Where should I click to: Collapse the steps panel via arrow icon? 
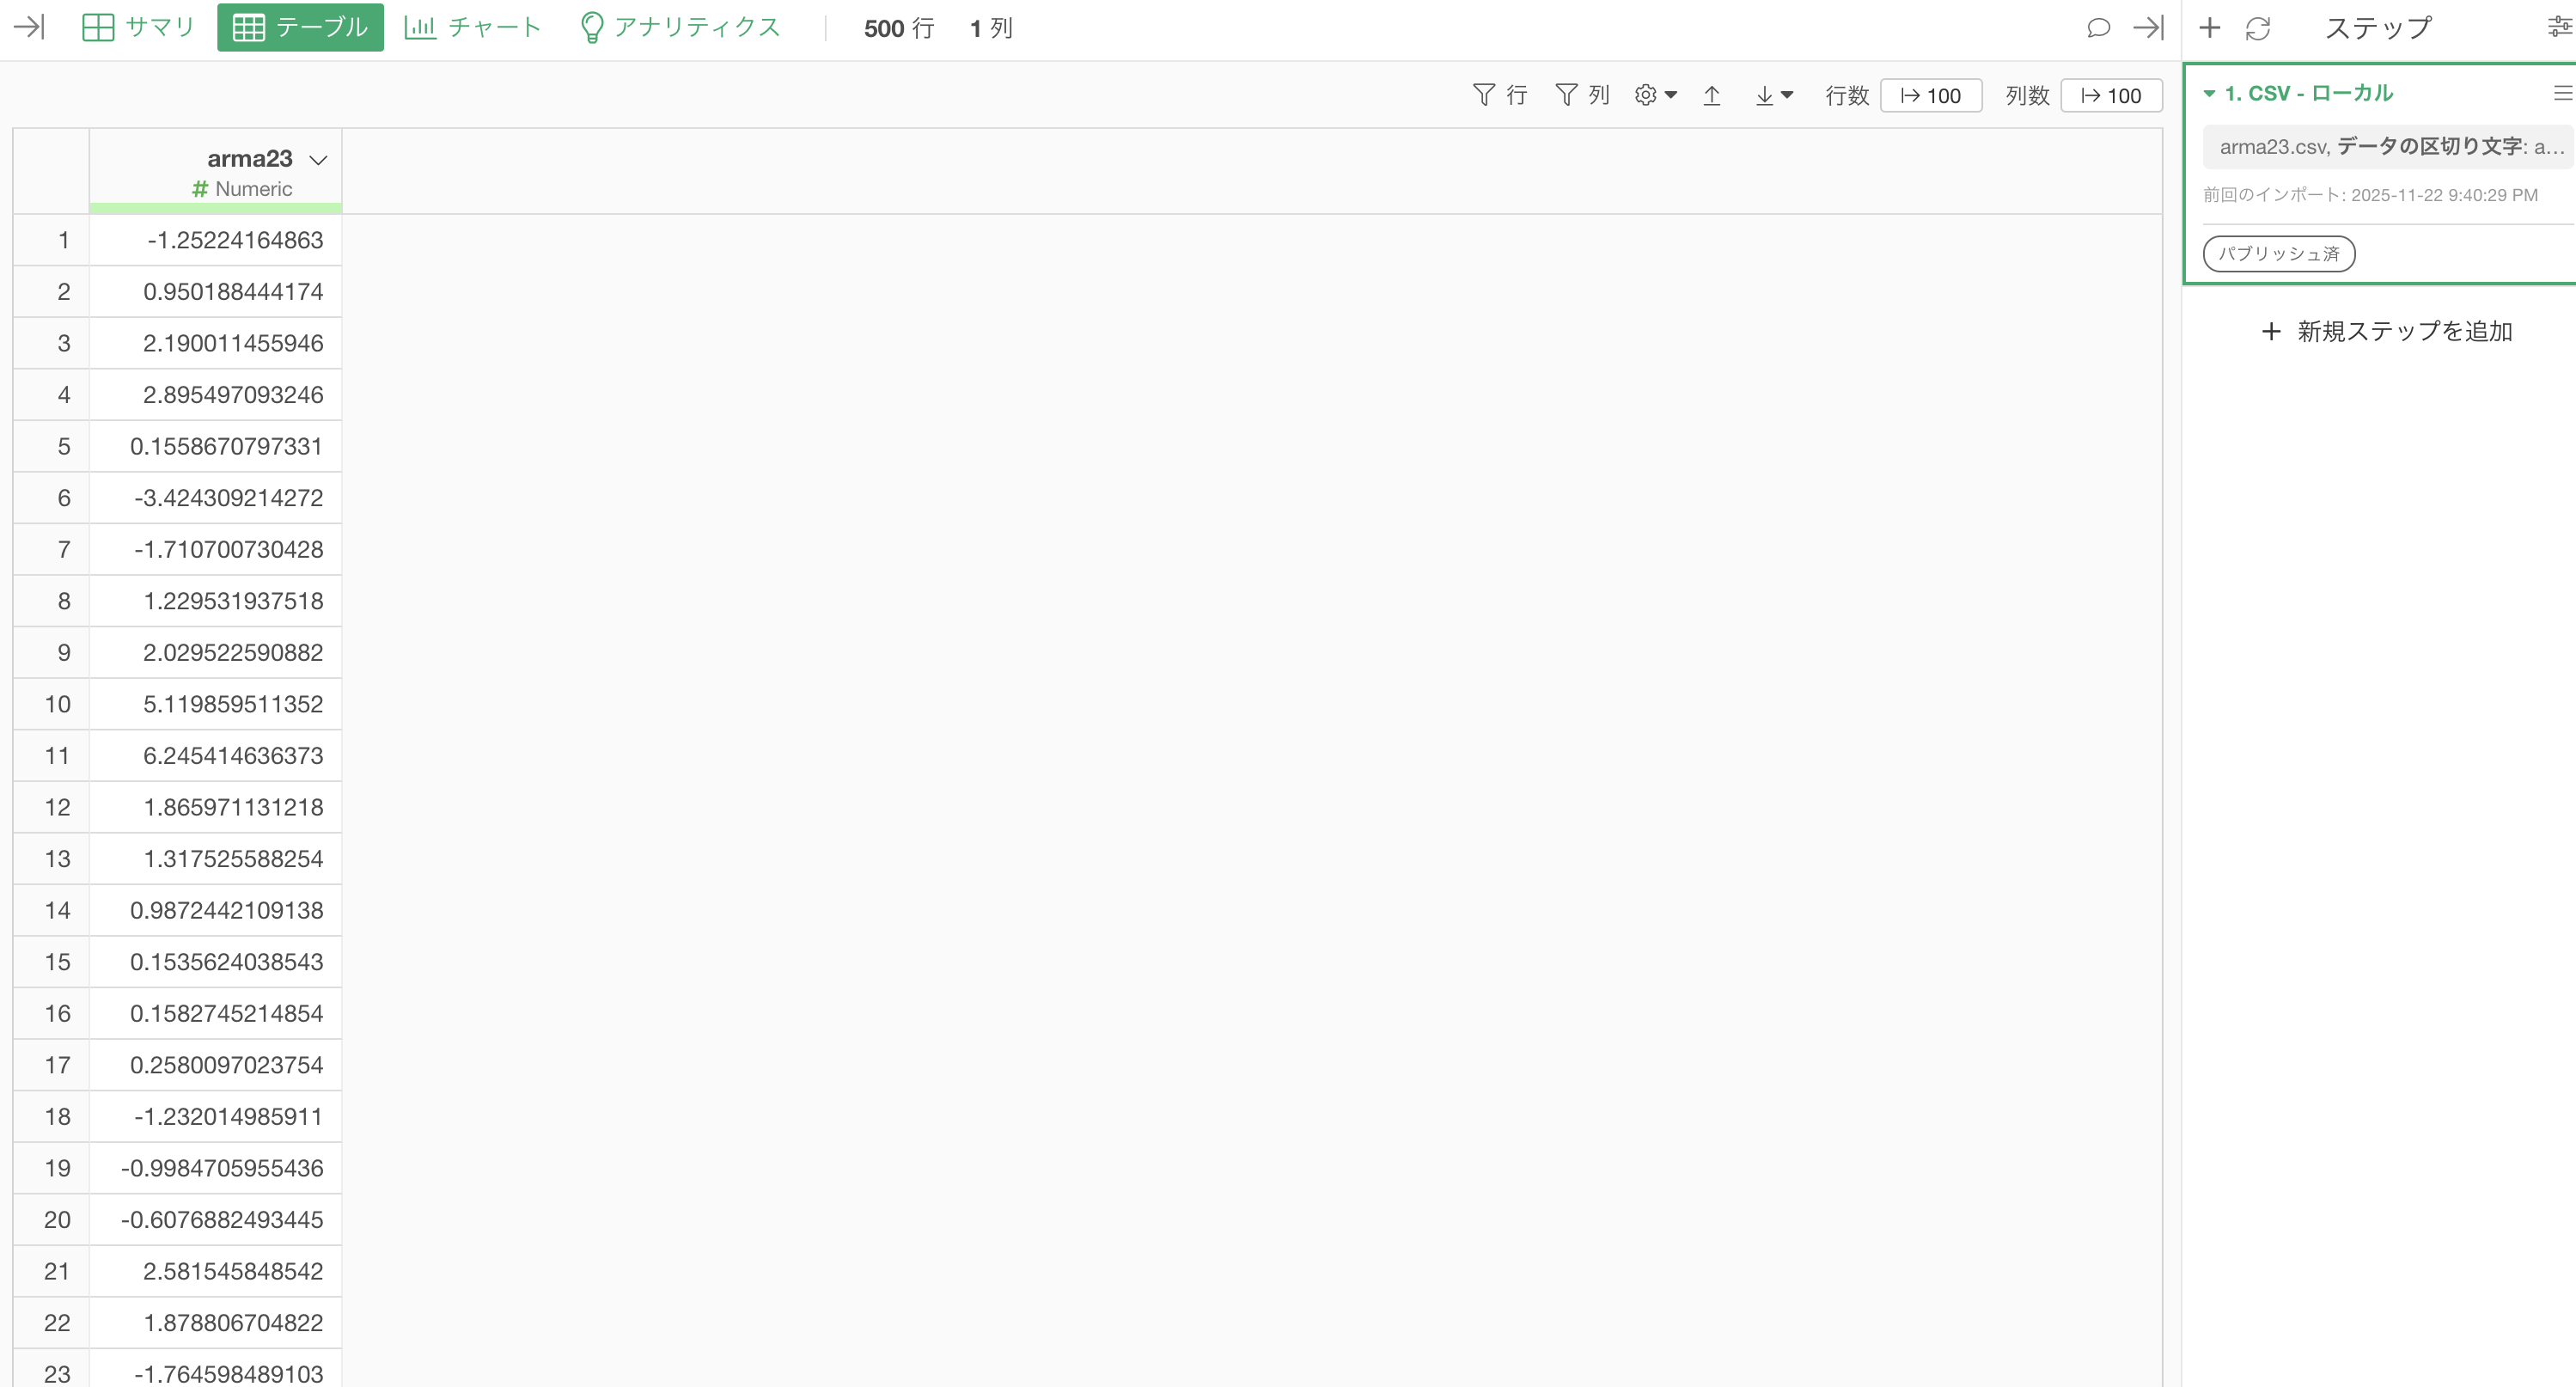click(2147, 27)
